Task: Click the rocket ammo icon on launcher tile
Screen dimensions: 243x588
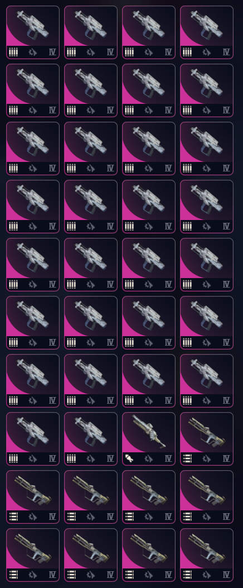Action: pyautogui.click(x=129, y=458)
